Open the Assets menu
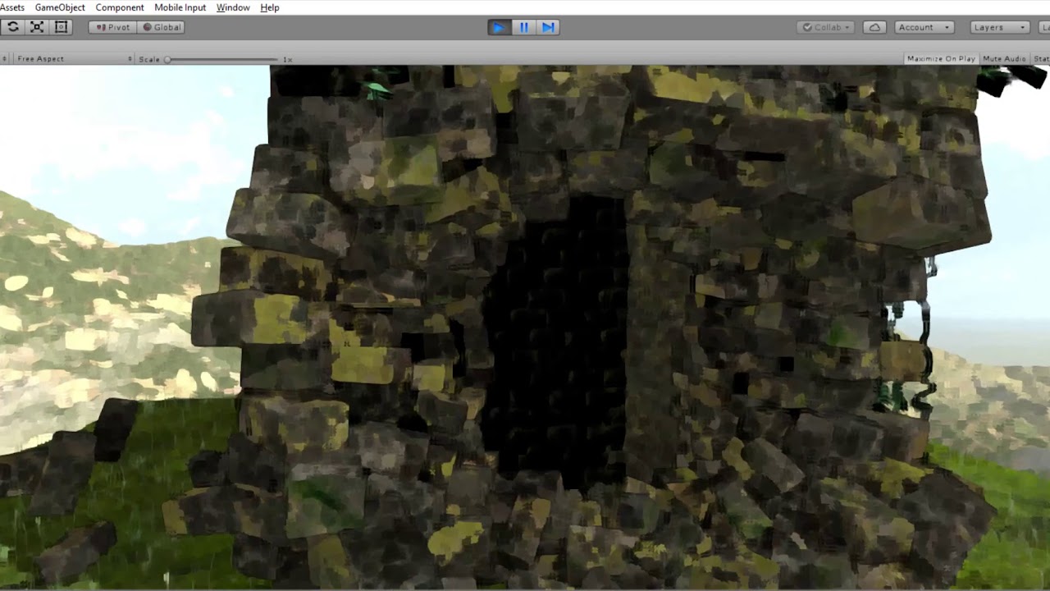Image resolution: width=1050 pixels, height=591 pixels. [11, 7]
